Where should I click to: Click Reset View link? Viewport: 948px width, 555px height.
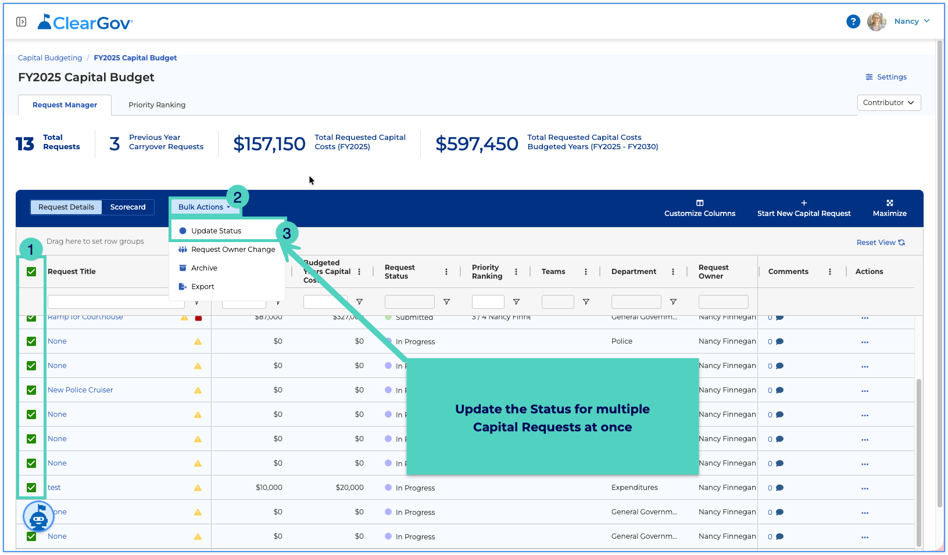(x=881, y=243)
